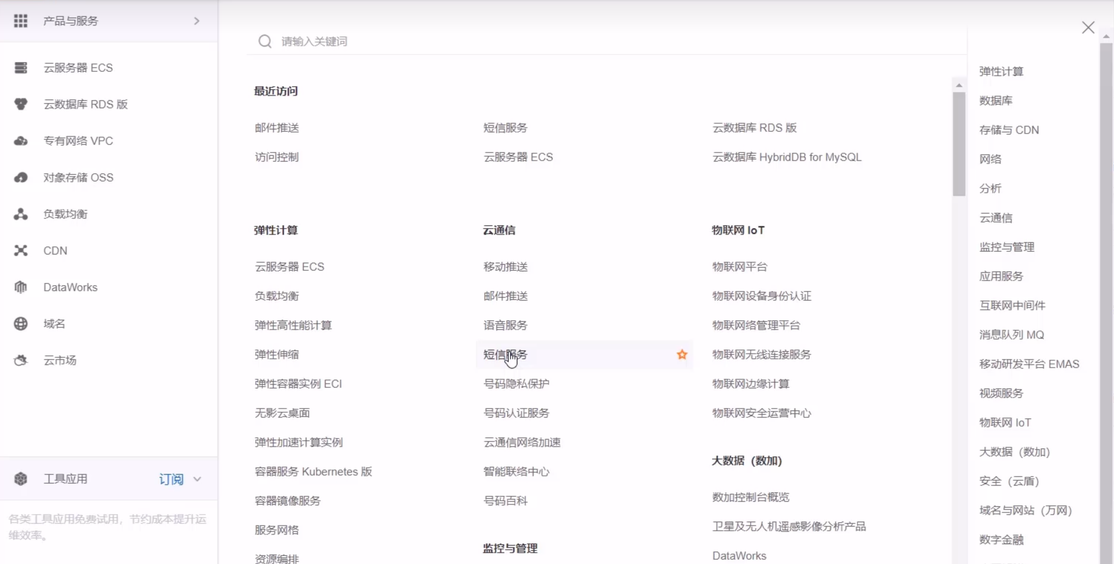Jump to 域名与网站（万网）category
Screen dimensions: 1114x564
coord(1025,510)
